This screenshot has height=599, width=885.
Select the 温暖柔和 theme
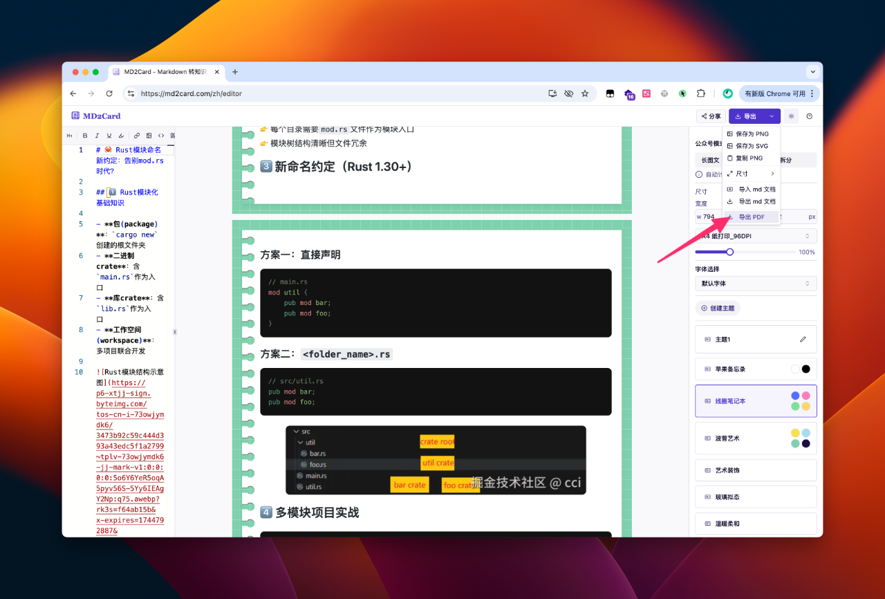[x=756, y=524]
